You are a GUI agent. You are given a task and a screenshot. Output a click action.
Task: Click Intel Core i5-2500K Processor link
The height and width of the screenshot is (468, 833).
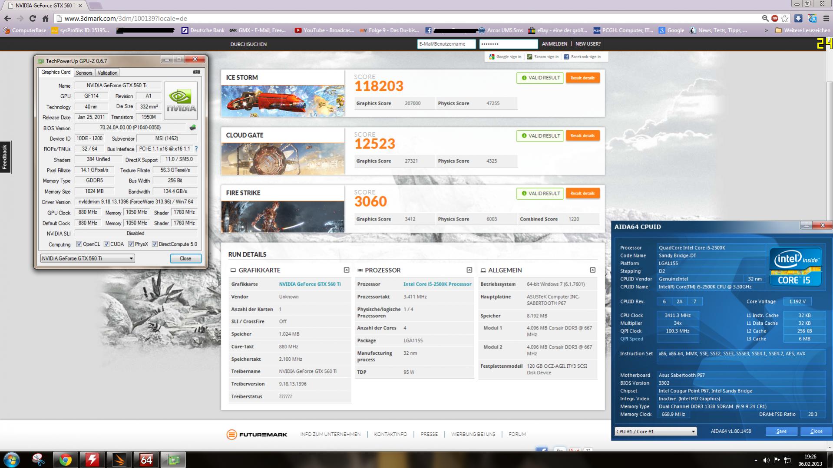437,284
